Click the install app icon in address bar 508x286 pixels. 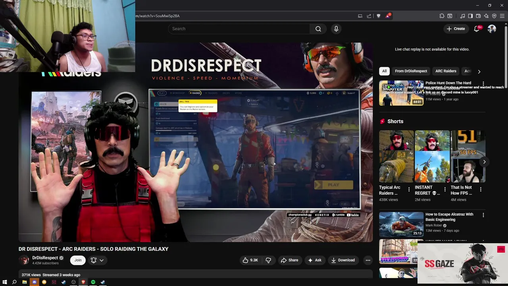(x=360, y=16)
